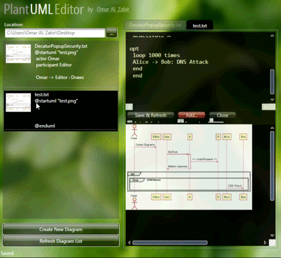Click the 'opt' line in code editor
Viewport: 281px width, 258px height.
click(x=134, y=49)
